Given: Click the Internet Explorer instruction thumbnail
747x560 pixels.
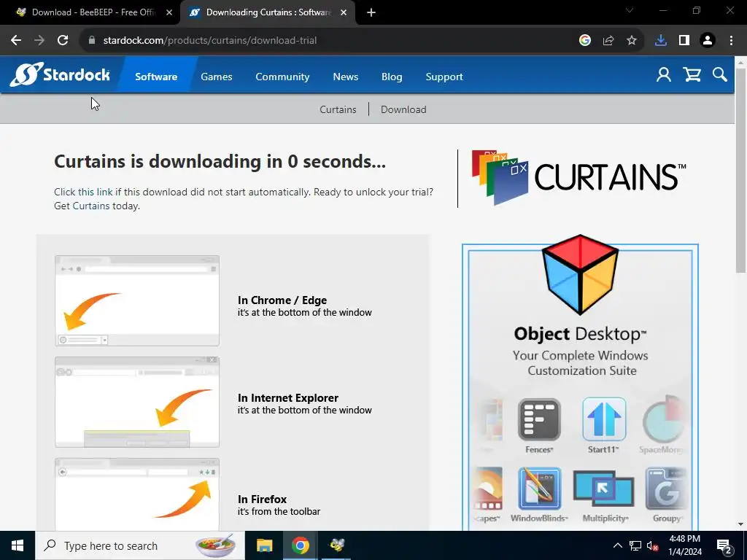Looking at the screenshot, I should coord(137,402).
